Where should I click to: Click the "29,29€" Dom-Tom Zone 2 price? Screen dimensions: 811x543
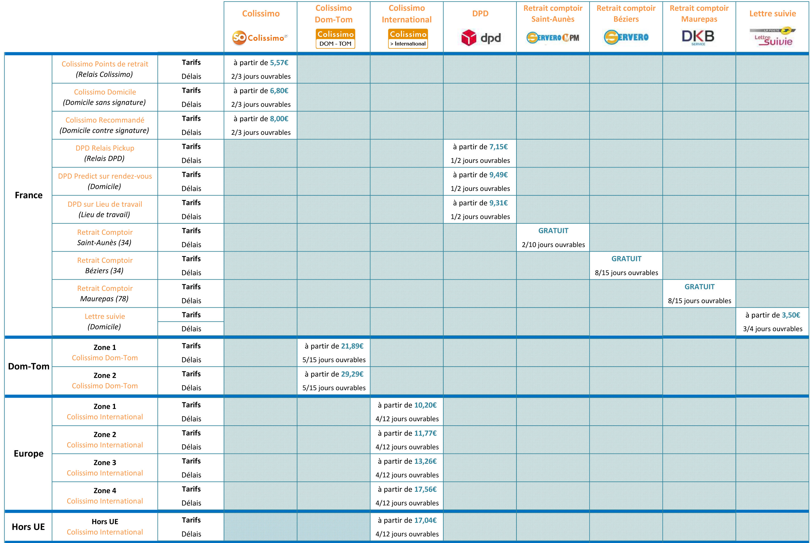click(x=352, y=374)
